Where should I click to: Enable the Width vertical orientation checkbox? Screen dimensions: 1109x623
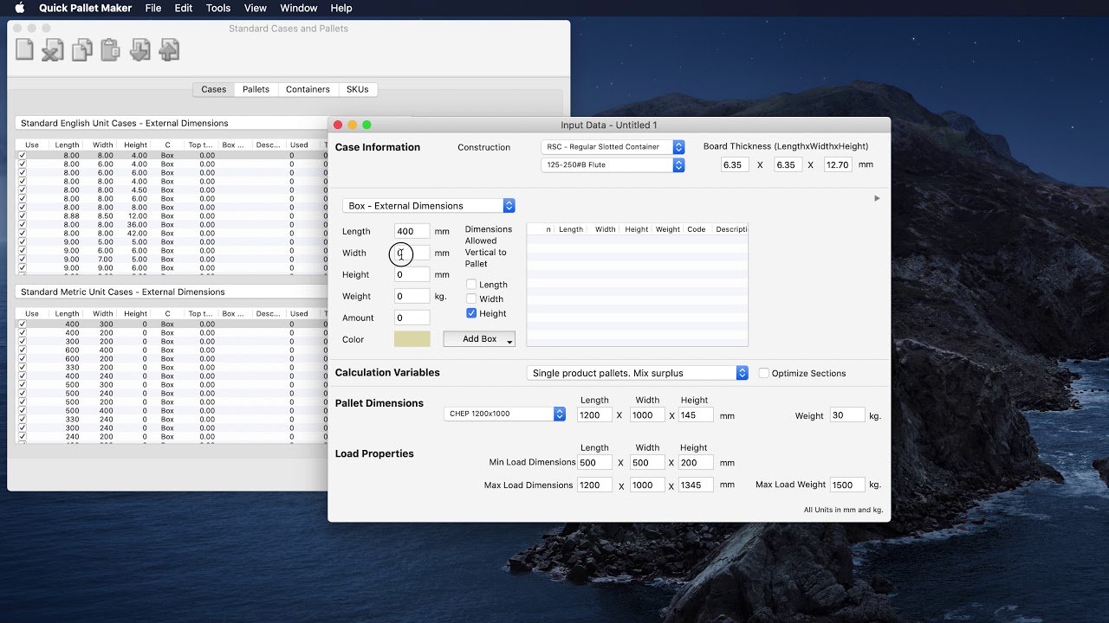click(471, 299)
